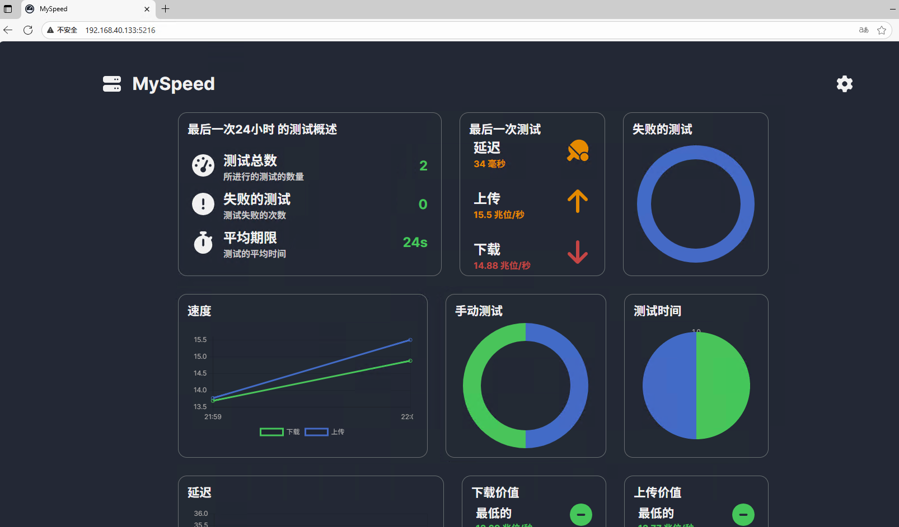Click the test total value 2
This screenshot has height=527, width=899.
pos(423,165)
